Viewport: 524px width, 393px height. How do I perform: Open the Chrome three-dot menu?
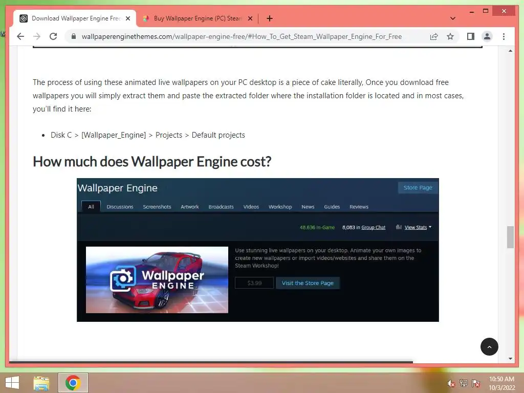[x=504, y=36]
